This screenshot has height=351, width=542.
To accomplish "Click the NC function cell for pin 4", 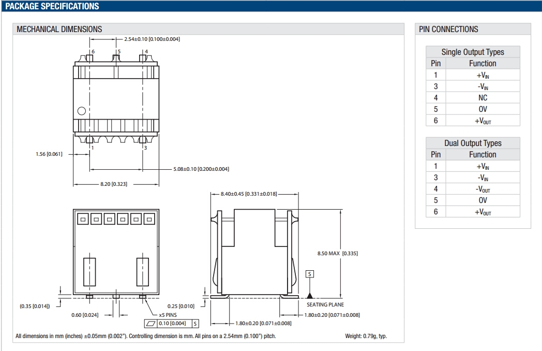I will 482,97.
